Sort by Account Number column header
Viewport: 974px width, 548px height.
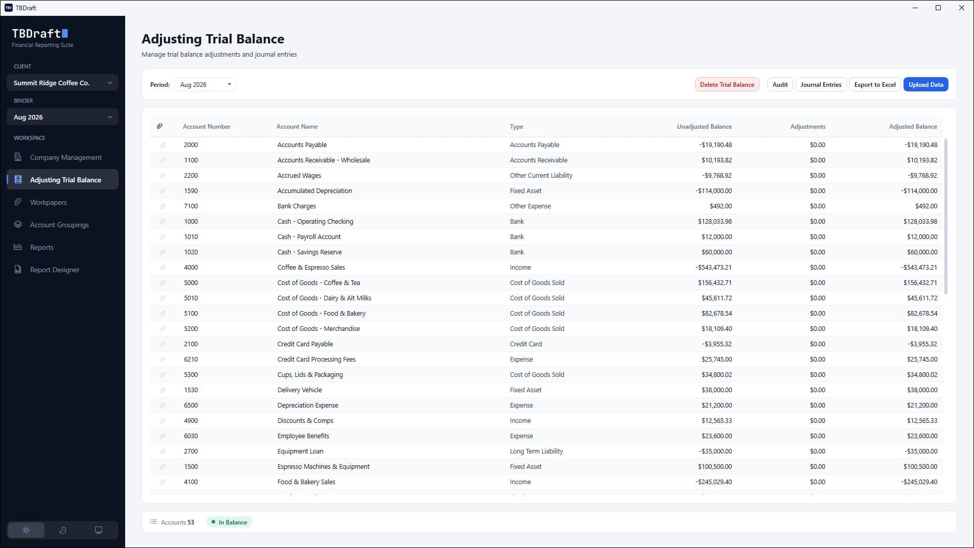point(206,127)
